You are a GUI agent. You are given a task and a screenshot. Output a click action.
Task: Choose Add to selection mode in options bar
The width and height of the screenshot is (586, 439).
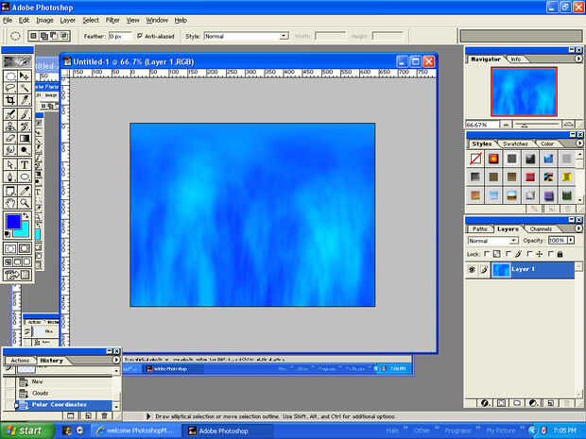click(43, 36)
